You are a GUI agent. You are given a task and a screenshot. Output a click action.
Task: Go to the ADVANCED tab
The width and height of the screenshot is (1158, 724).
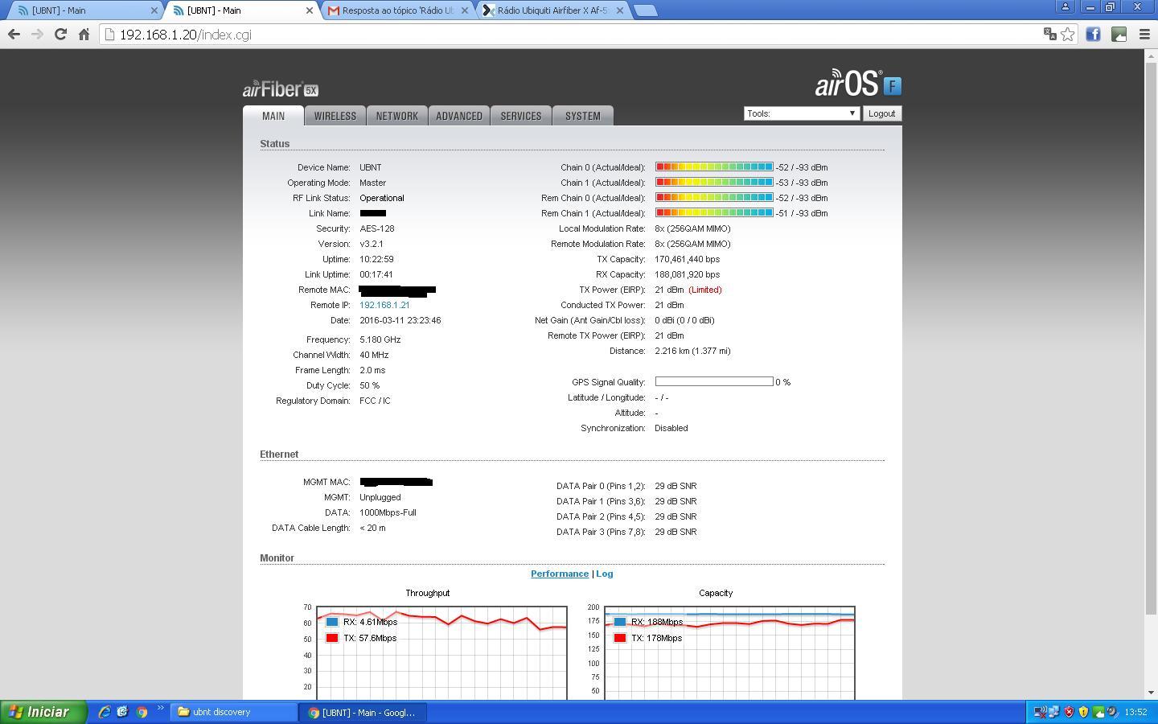click(459, 116)
